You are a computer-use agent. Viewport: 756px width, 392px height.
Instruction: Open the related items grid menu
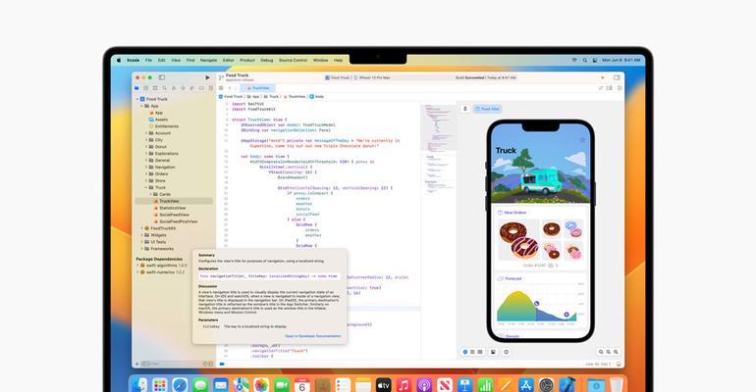(221, 88)
